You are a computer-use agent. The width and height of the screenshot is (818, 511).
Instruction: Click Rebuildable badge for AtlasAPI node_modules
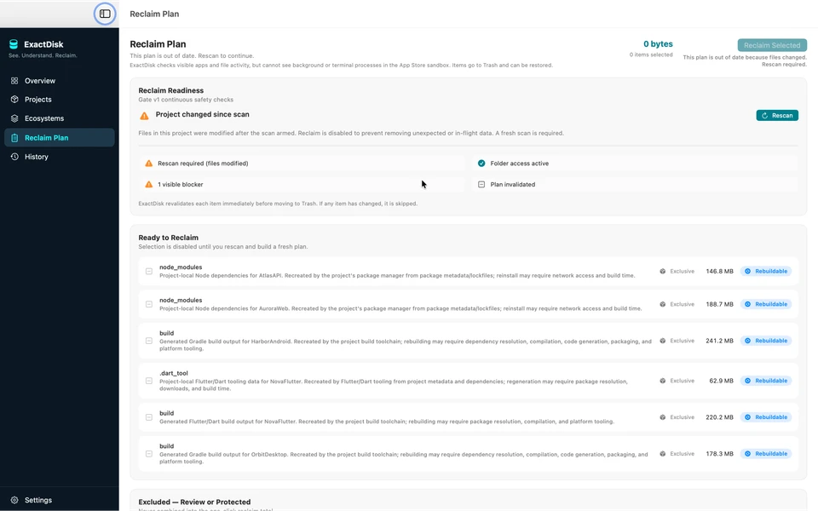(766, 271)
